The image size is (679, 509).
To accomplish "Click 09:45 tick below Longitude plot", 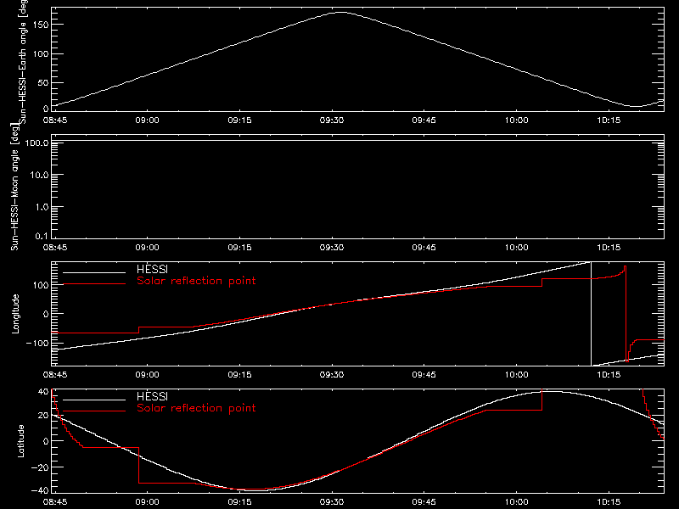I will 424,375.
